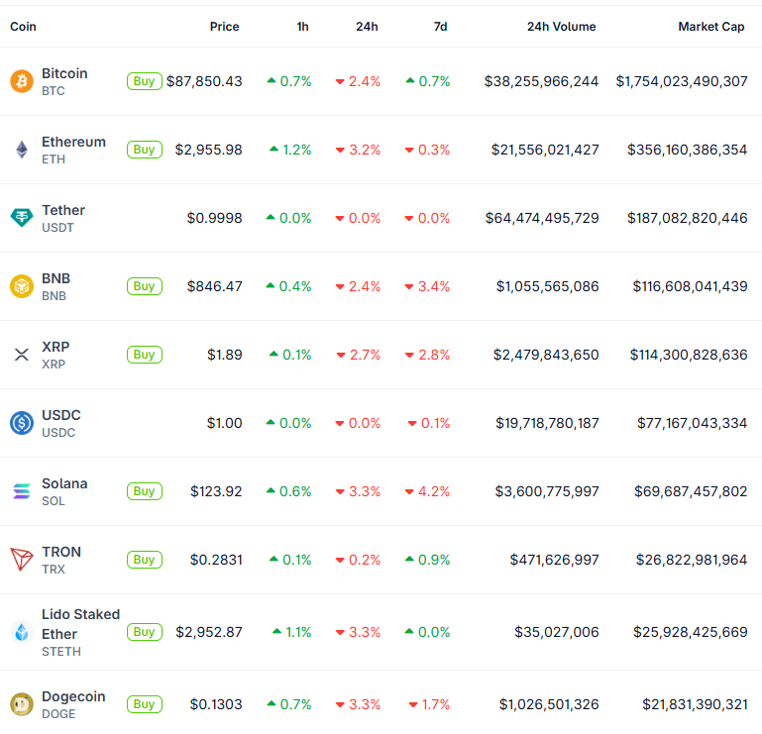
Task: Click the Bitcoin logo icon
Action: (21, 81)
